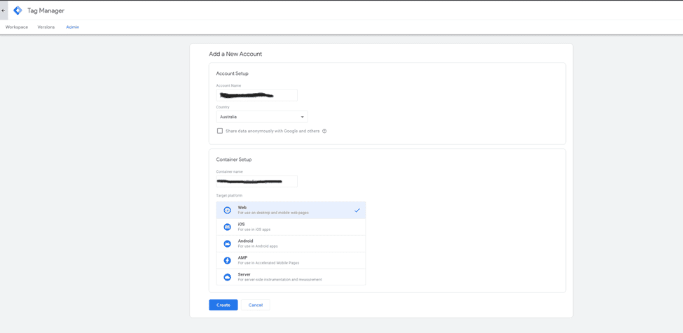Click the Tag Manager logo icon
The image size is (683, 333).
tap(18, 10)
